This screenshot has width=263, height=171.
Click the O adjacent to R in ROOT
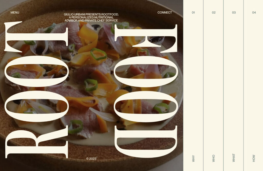click(36, 106)
